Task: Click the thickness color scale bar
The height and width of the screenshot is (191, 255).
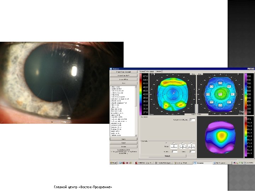Action: [245, 94]
